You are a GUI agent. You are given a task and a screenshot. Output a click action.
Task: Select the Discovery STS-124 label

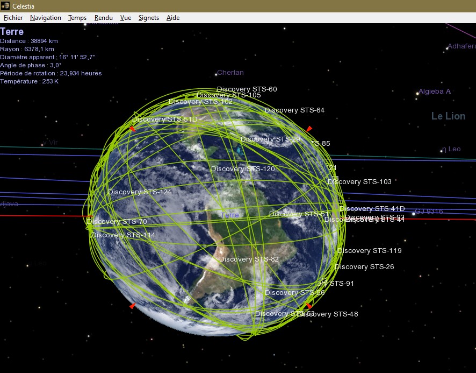click(x=140, y=192)
